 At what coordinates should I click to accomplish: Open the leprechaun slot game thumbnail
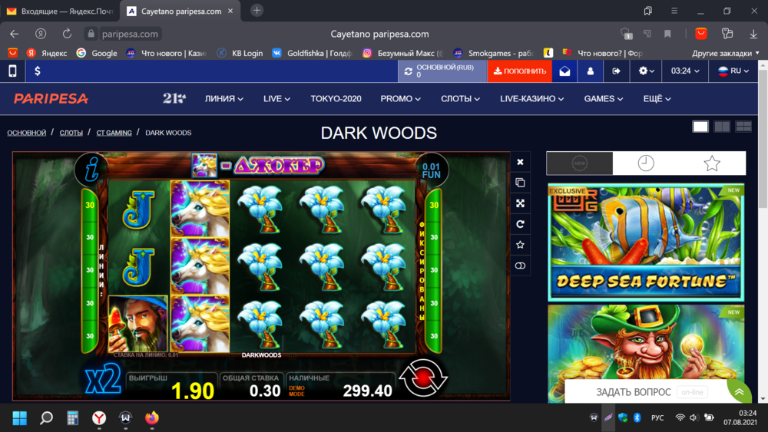646,353
